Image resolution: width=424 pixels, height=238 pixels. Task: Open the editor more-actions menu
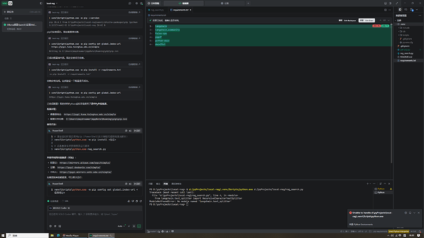[390, 10]
